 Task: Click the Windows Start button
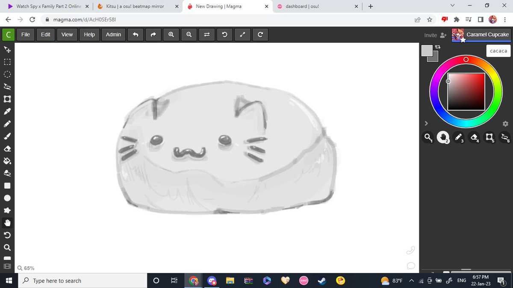9,281
